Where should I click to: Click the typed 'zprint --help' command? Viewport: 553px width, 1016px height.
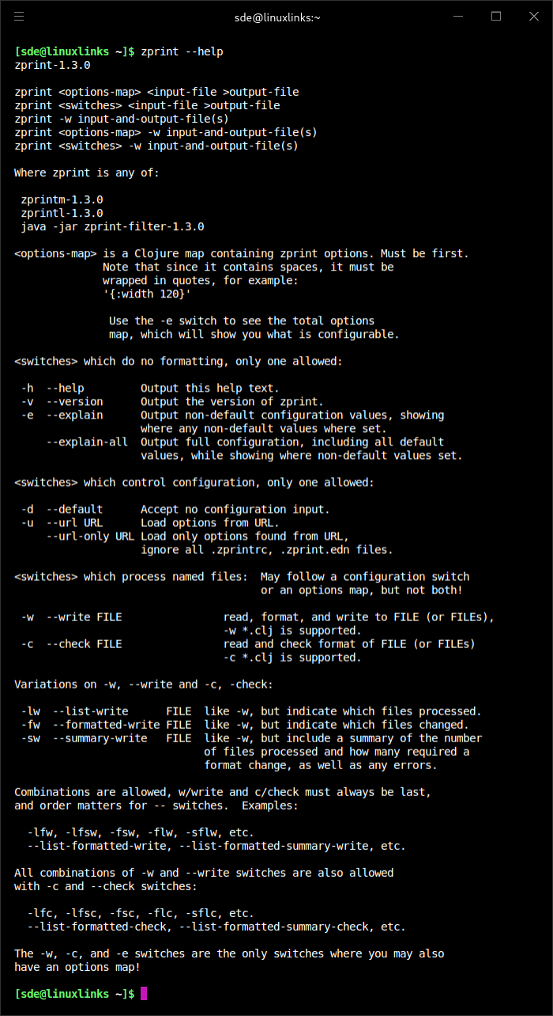(x=182, y=51)
